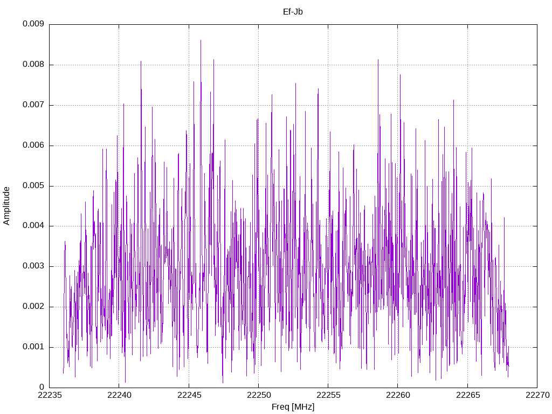Click the y-axis value 0.009

pyautogui.click(x=33, y=24)
